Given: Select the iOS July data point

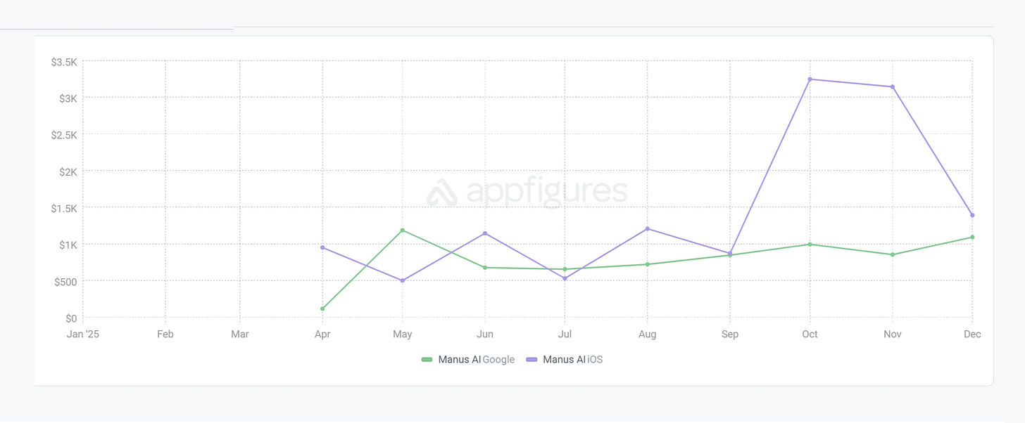Looking at the screenshot, I should point(565,279).
